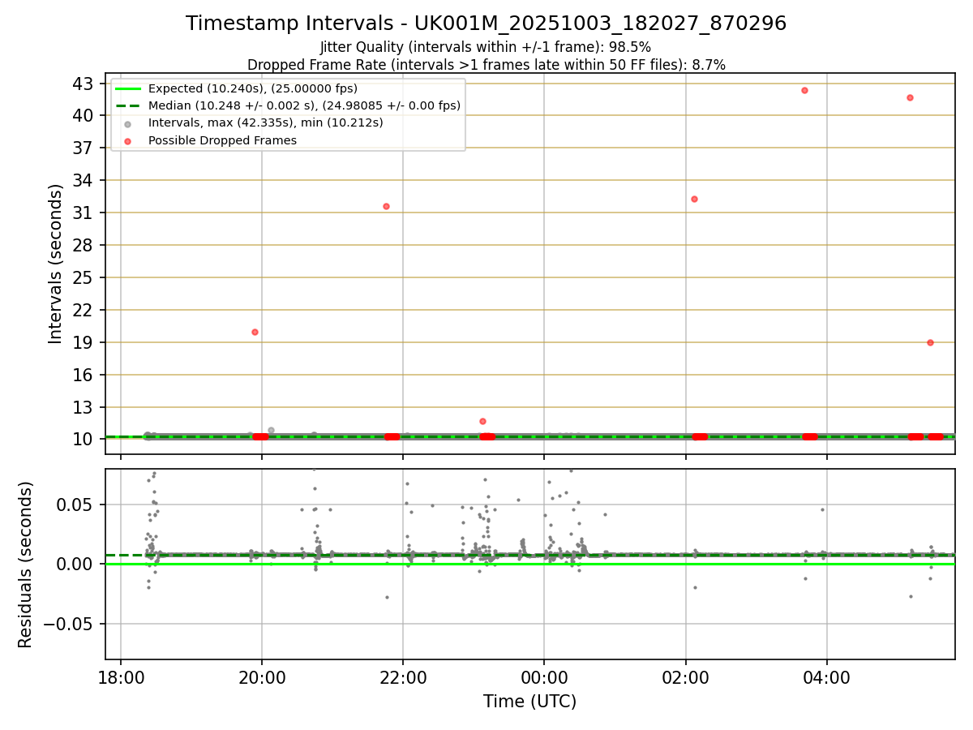The height and width of the screenshot is (730, 973).
Task: Click legend text 'Expected (10.240s), (25.00000 fps)'
Action: (x=253, y=88)
